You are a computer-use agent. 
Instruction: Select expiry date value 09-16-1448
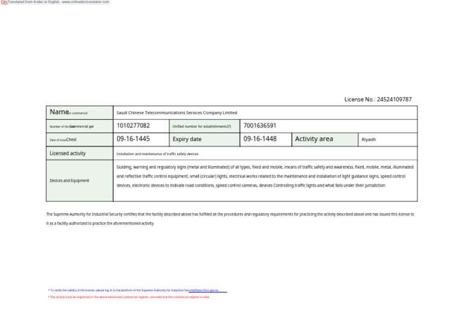point(260,139)
